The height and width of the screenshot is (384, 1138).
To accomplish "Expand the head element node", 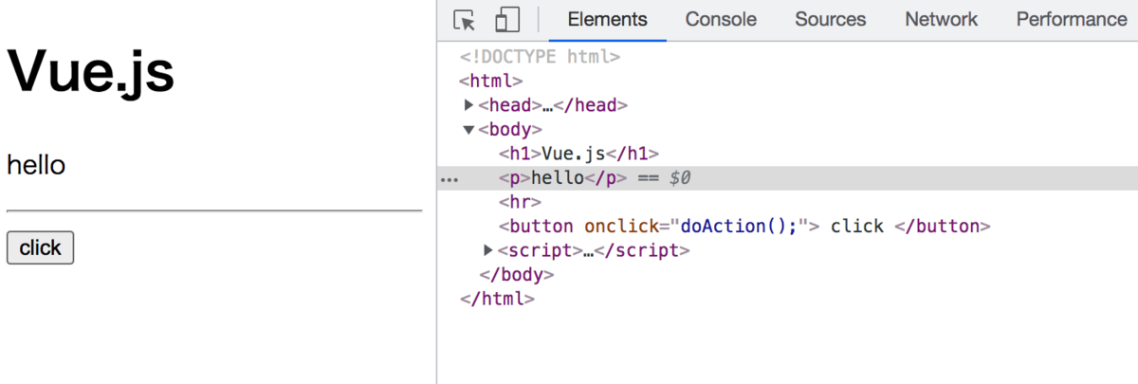I will click(x=468, y=105).
